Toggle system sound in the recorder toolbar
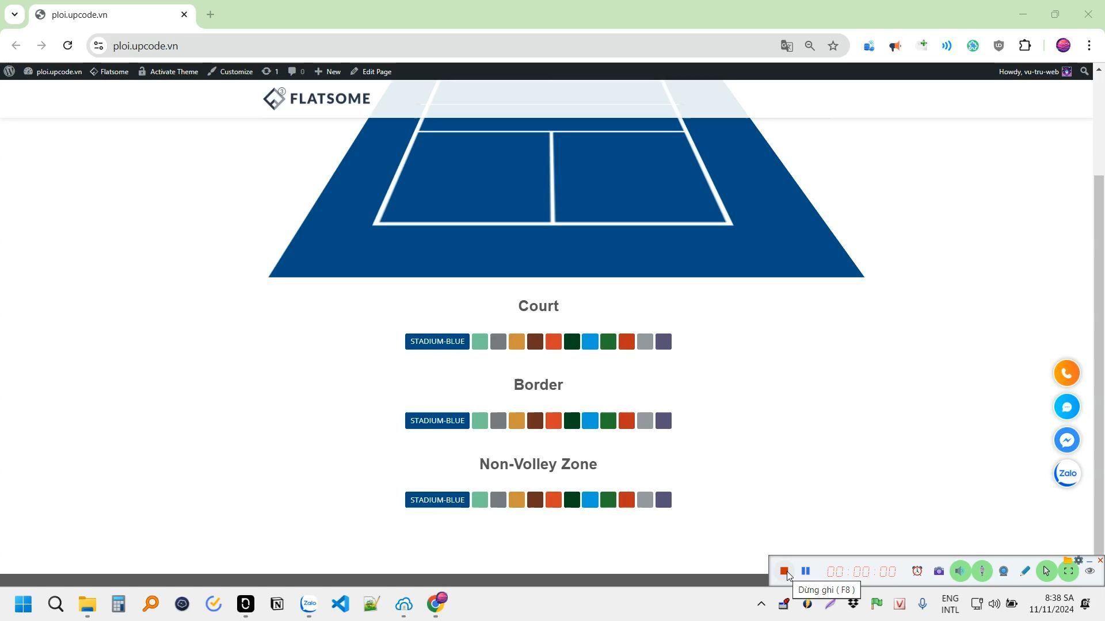 coord(960,571)
